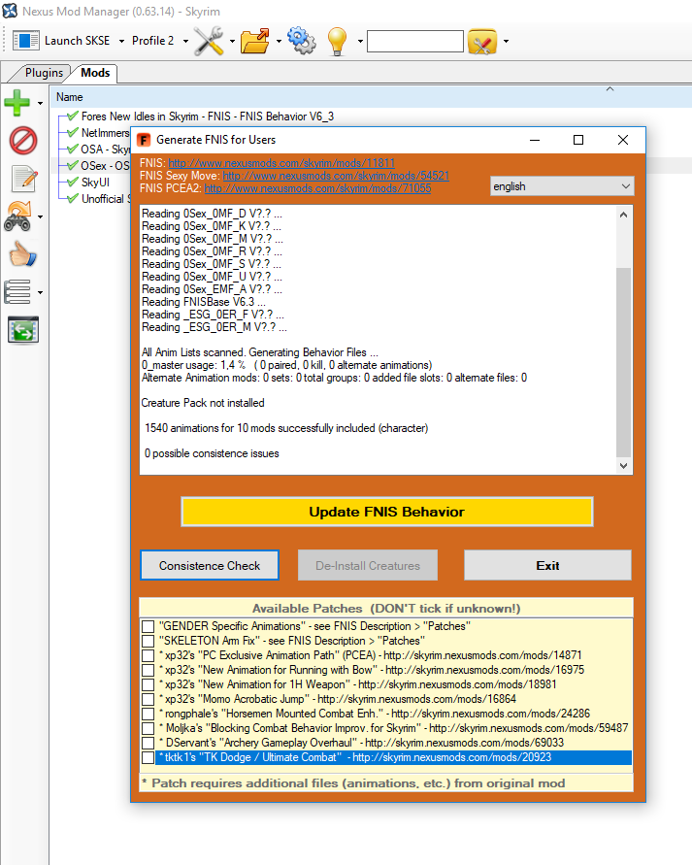Click the list categories icon
The image size is (692, 865).
click(17, 292)
